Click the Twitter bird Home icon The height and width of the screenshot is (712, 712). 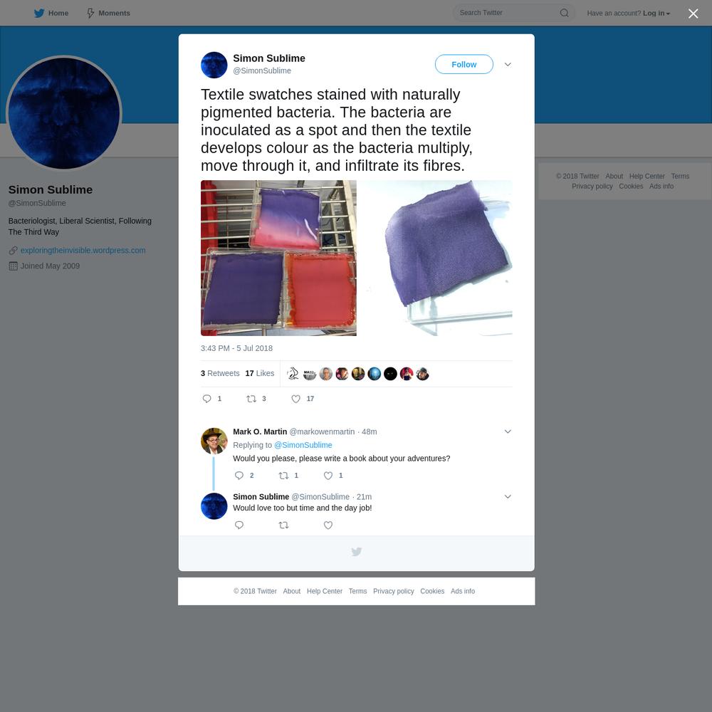pos(39,13)
